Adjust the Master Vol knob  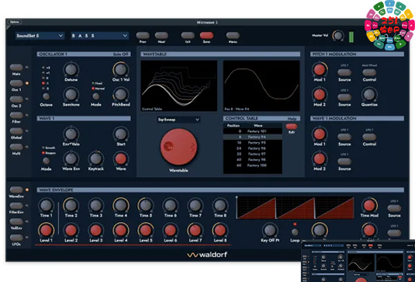pyautogui.click(x=337, y=36)
